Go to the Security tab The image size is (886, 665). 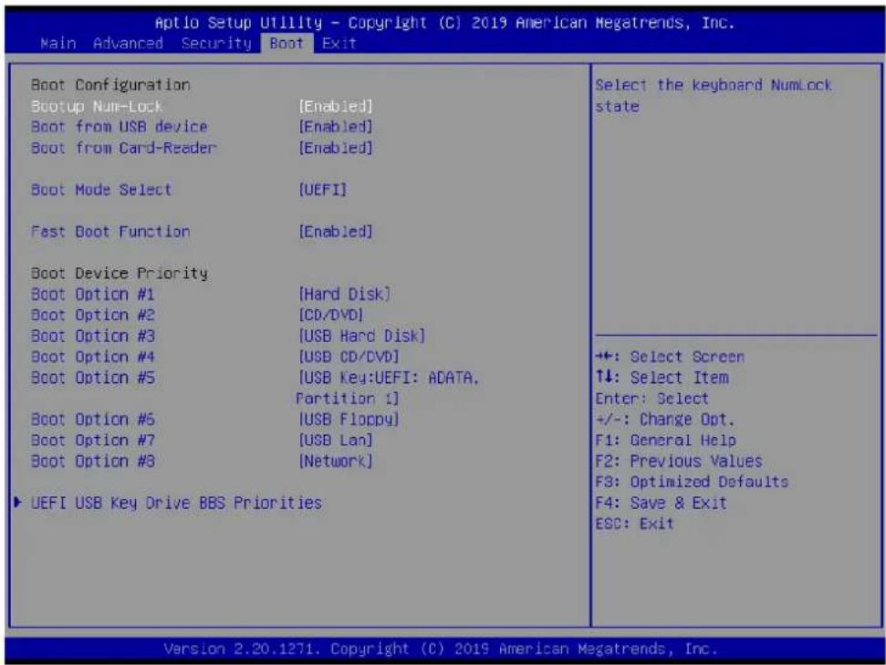coord(216,44)
